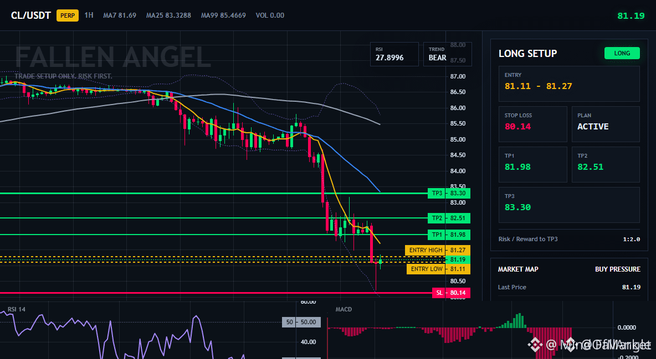Click the Last Price row label
Image resolution: width=656 pixels, height=359 pixels.
point(511,287)
